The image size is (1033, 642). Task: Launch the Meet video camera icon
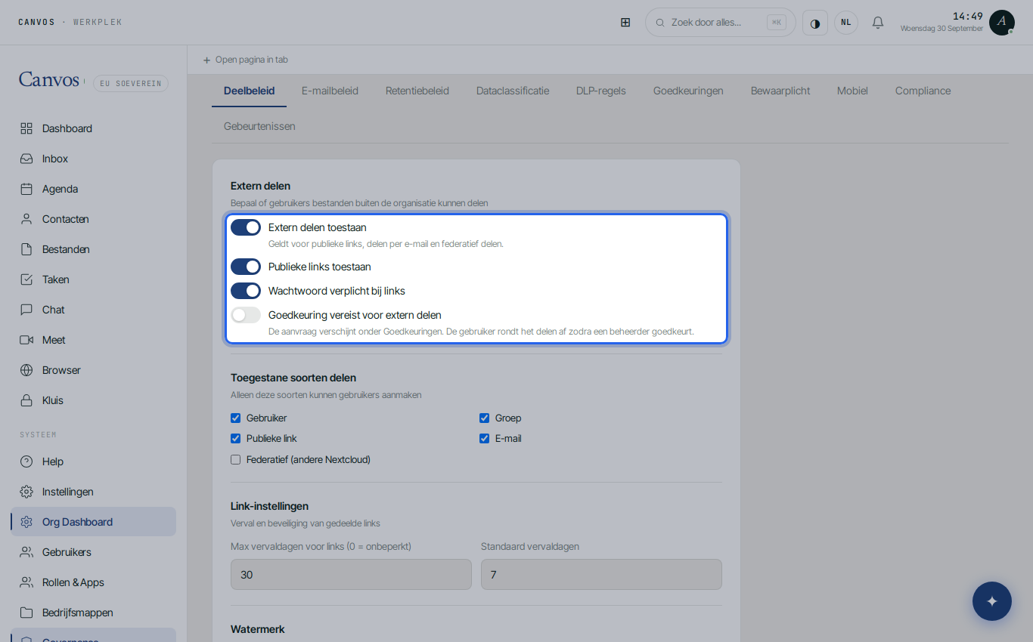pos(26,340)
